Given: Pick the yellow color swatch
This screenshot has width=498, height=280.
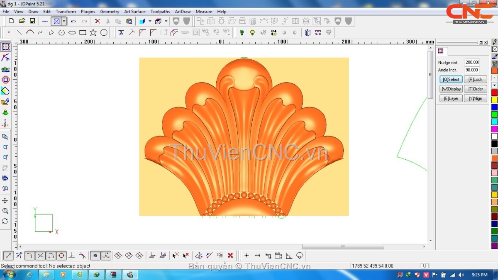Looking at the screenshot, I should [495, 100].
